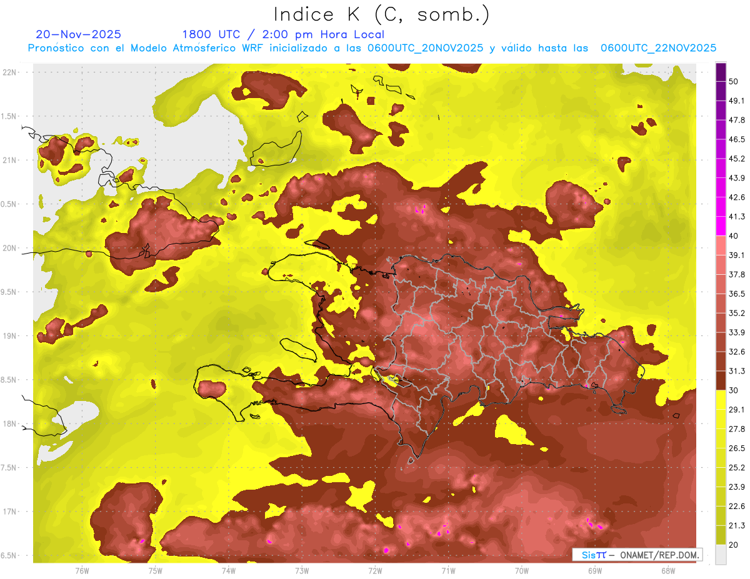Click the '9.5N' latitude axis label

tap(9, 292)
